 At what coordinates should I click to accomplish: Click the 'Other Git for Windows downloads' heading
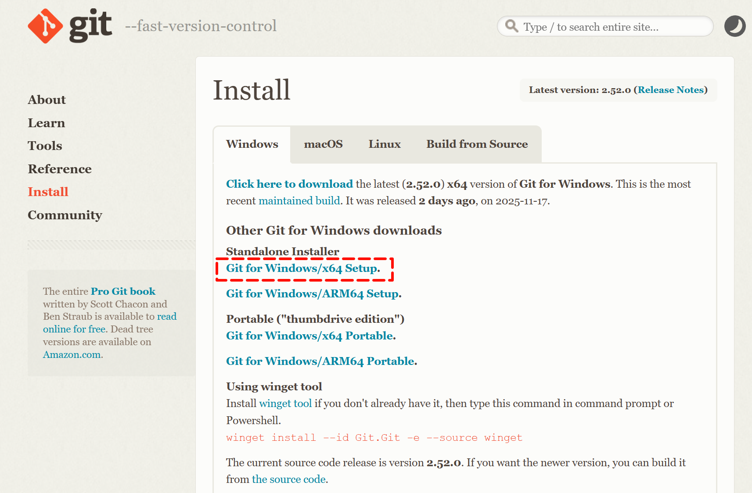(334, 230)
